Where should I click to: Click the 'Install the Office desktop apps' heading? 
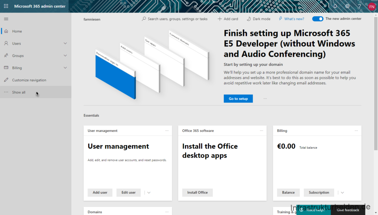coord(210,151)
